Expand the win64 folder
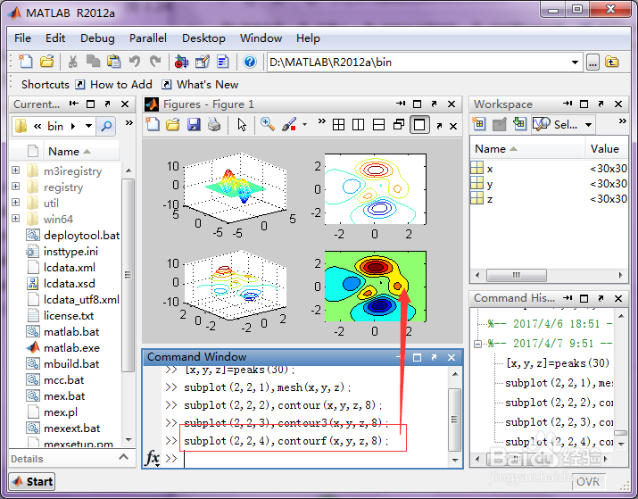638x499 pixels. (15, 219)
